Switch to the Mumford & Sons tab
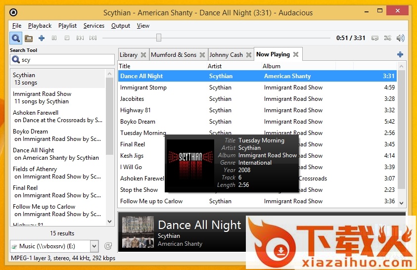The image size is (417, 270). point(174,55)
